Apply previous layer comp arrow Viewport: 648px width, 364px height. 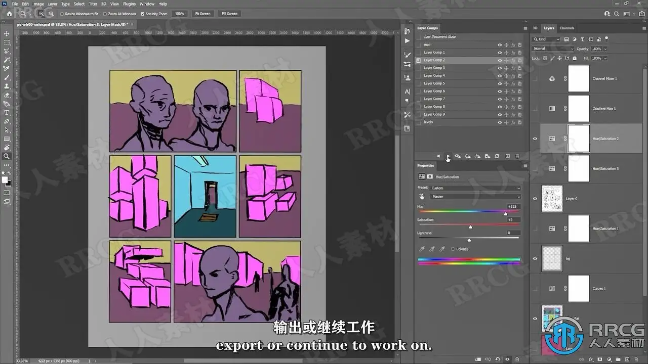438,156
